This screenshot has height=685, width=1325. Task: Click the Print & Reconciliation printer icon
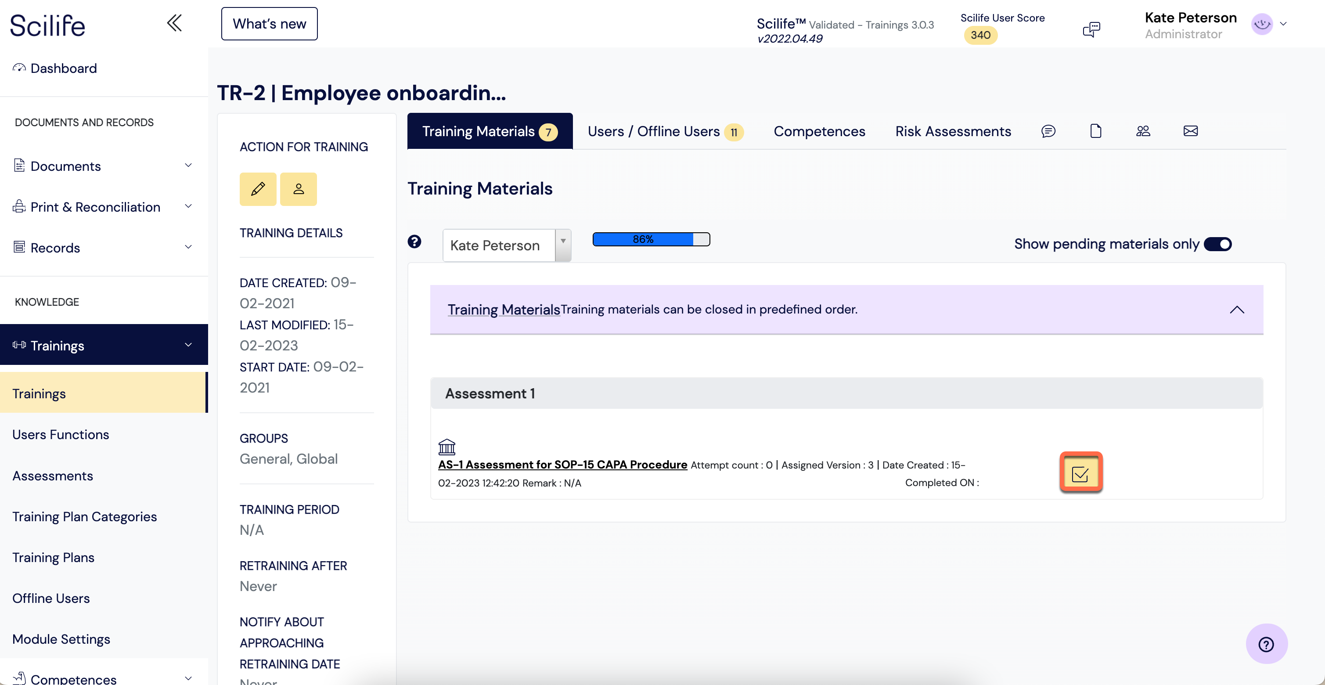19,206
